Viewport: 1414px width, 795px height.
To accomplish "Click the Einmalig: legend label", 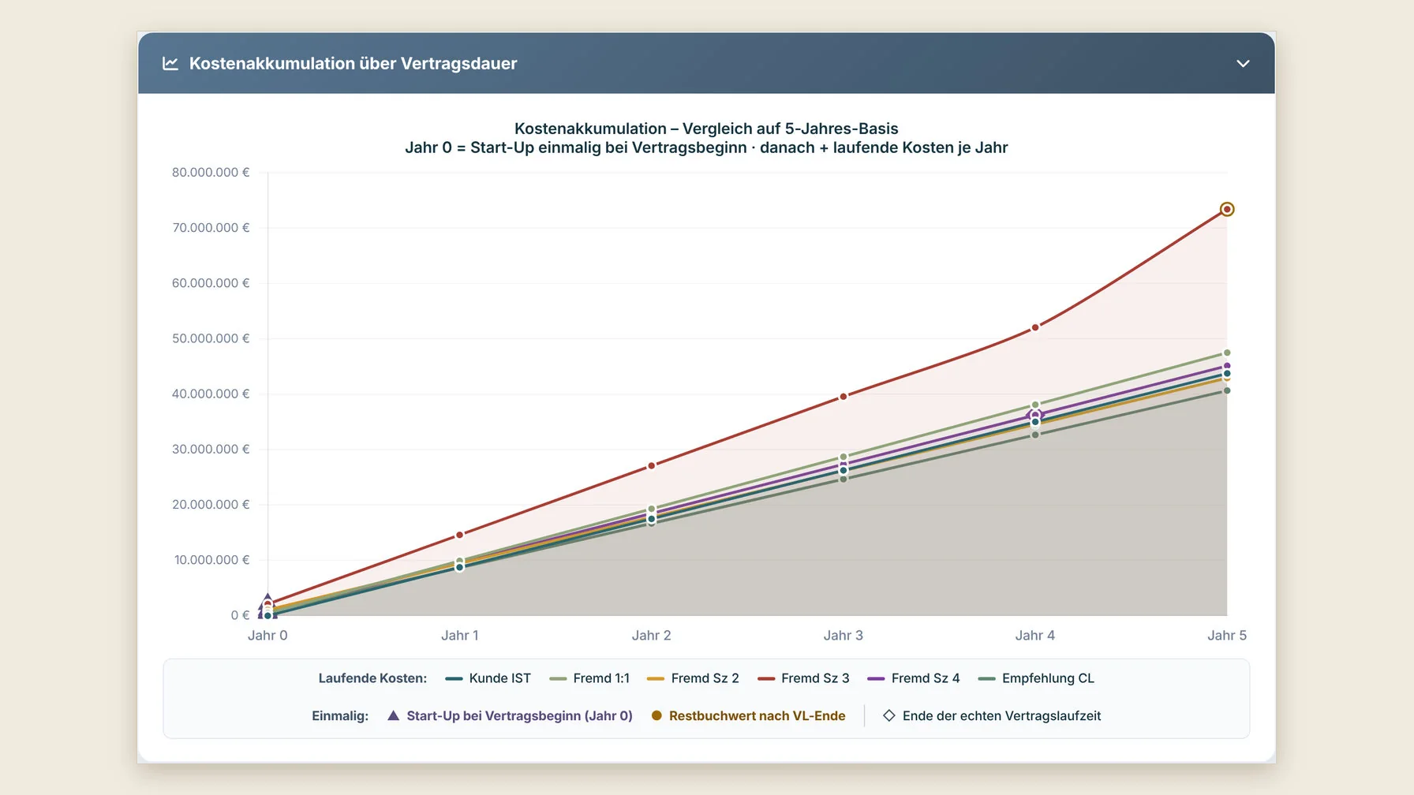I will (x=340, y=716).
